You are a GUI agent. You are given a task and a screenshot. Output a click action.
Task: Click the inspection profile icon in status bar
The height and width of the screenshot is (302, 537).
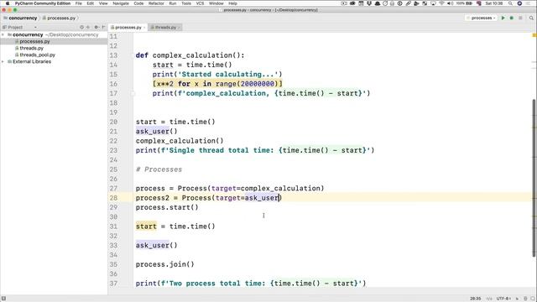coord(525,299)
